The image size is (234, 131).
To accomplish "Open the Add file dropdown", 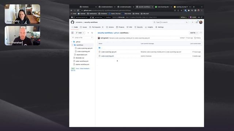I will click(193, 33).
